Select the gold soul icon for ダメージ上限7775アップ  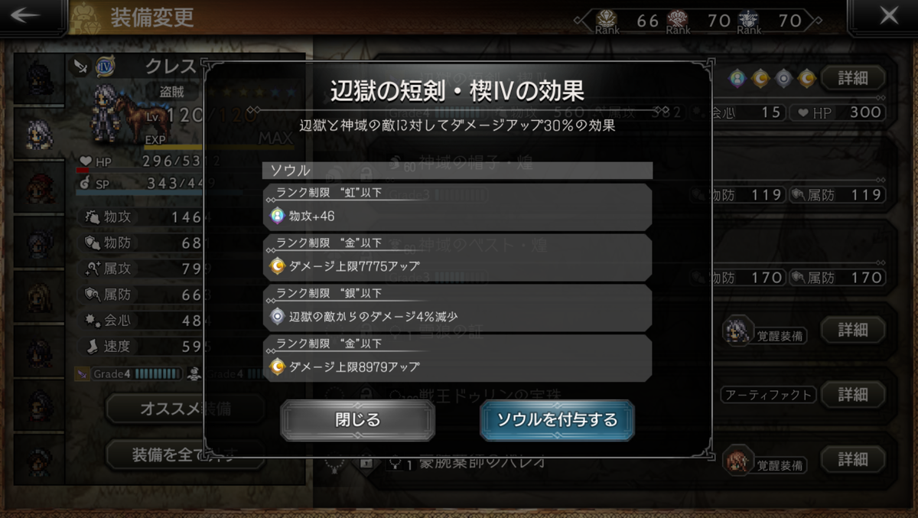click(278, 266)
